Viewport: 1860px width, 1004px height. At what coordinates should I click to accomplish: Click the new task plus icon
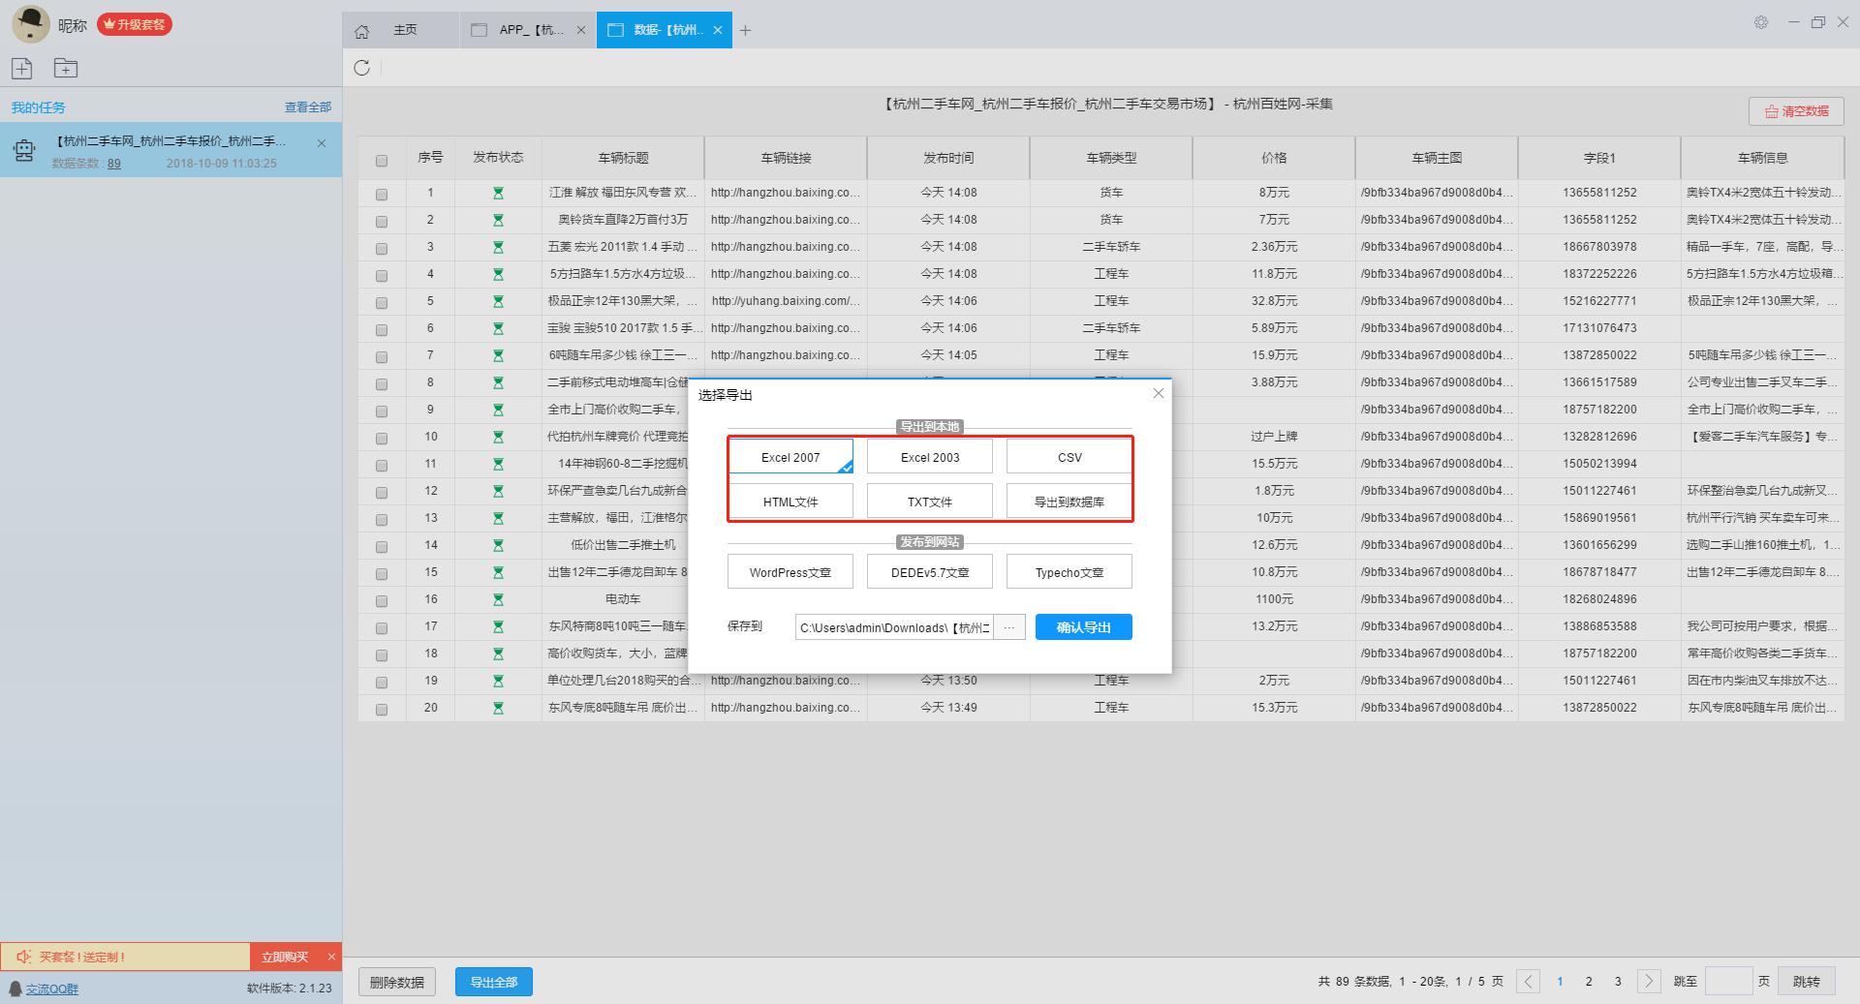coord(22,68)
